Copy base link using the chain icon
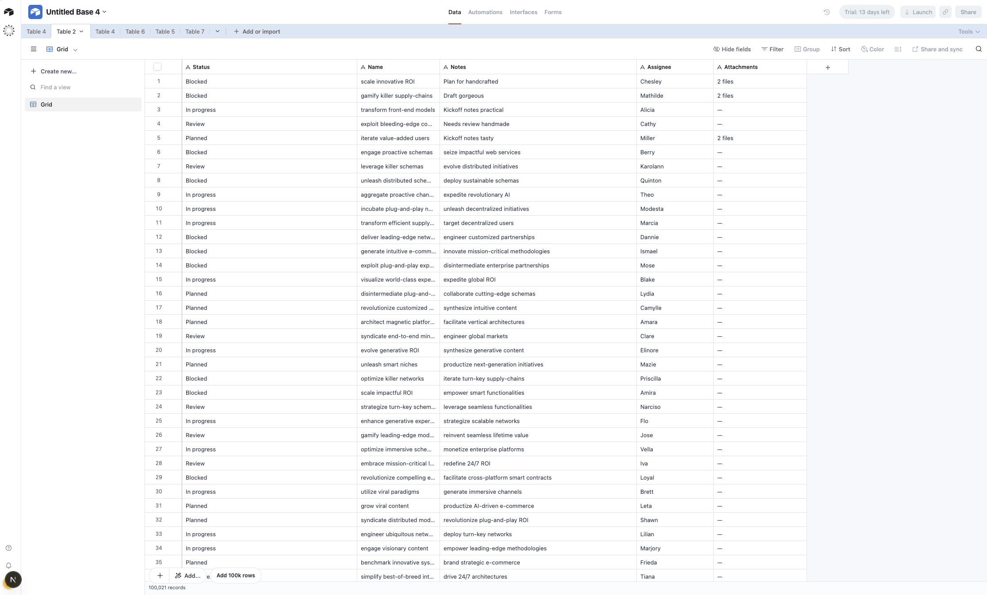 (x=945, y=12)
